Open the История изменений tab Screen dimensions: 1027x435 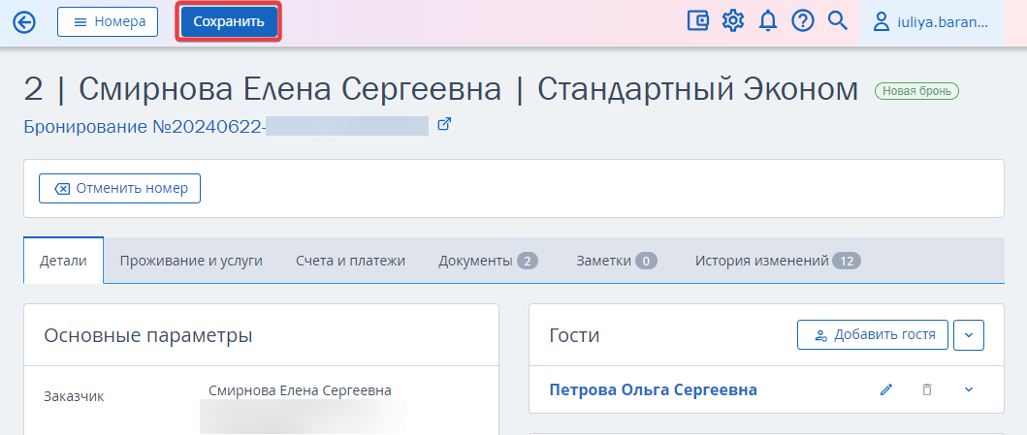[778, 261]
